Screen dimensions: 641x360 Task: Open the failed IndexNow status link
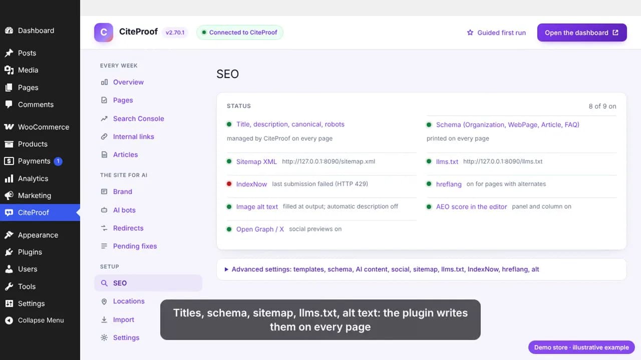(x=251, y=184)
